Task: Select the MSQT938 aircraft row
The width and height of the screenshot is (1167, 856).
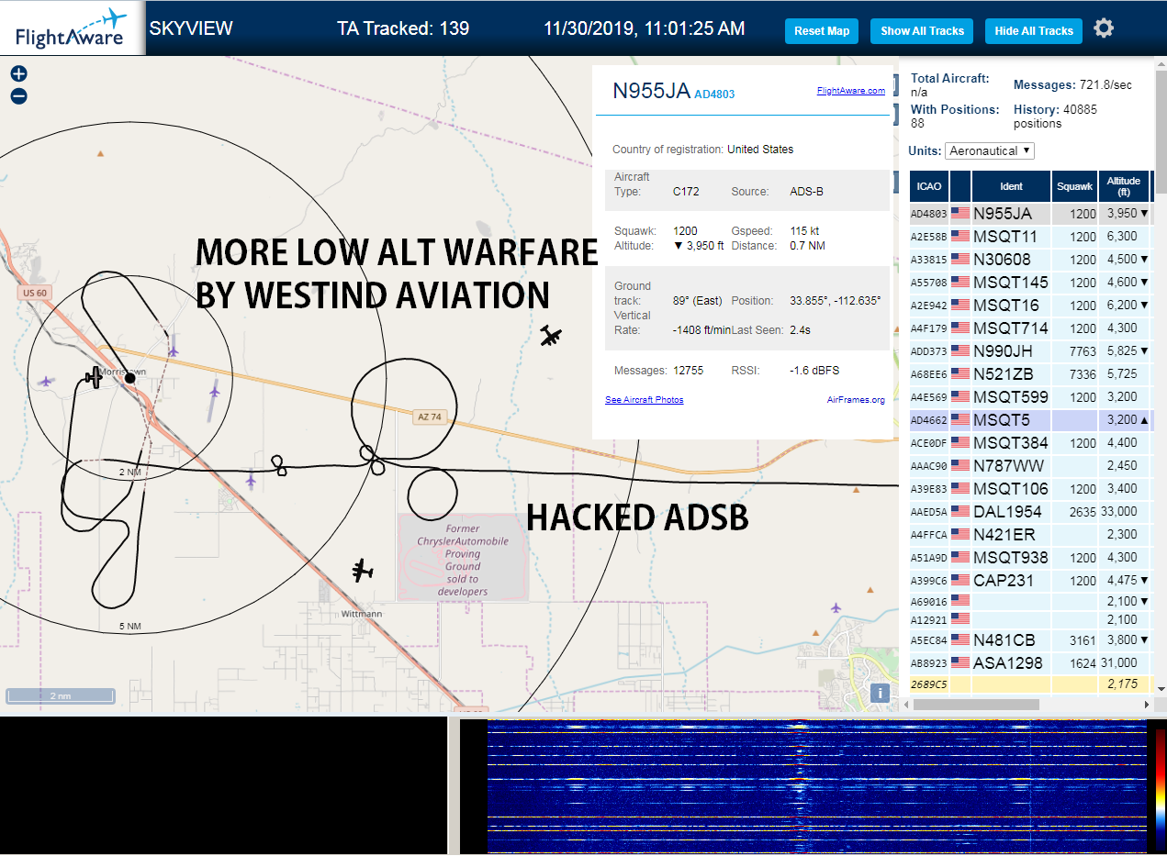Action: click(x=1029, y=557)
